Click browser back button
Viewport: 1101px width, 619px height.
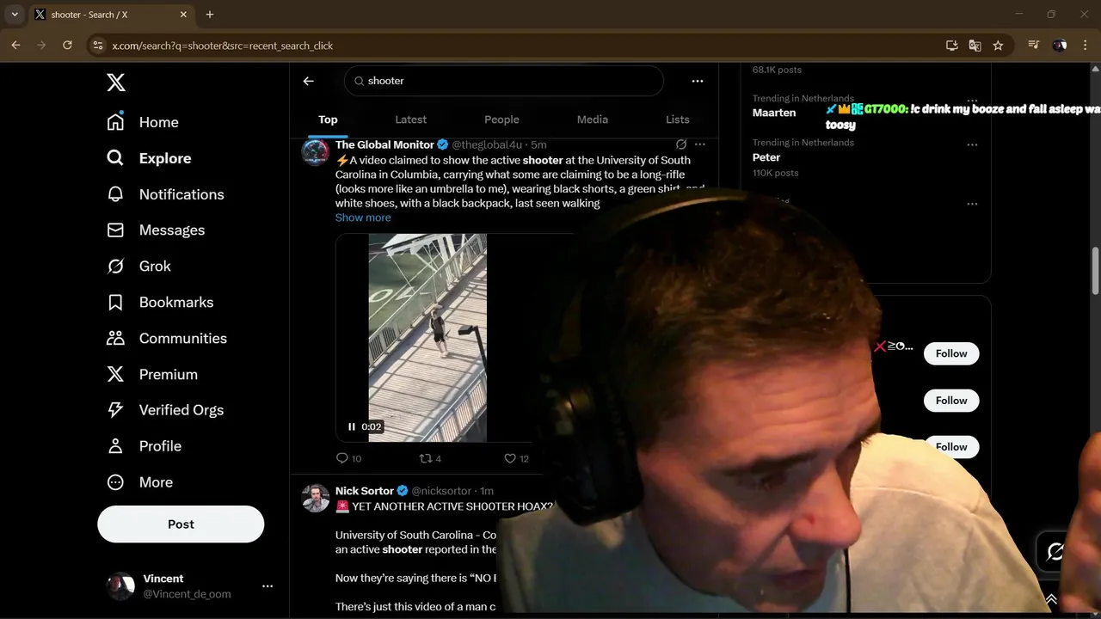15,46
